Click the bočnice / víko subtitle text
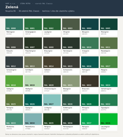This screenshot has height=137, width=123. click(x=58, y=11)
